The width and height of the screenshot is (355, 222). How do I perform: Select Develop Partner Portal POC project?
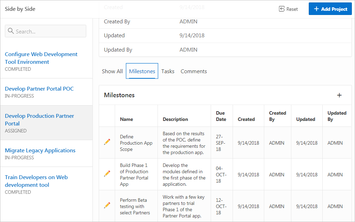(39, 89)
